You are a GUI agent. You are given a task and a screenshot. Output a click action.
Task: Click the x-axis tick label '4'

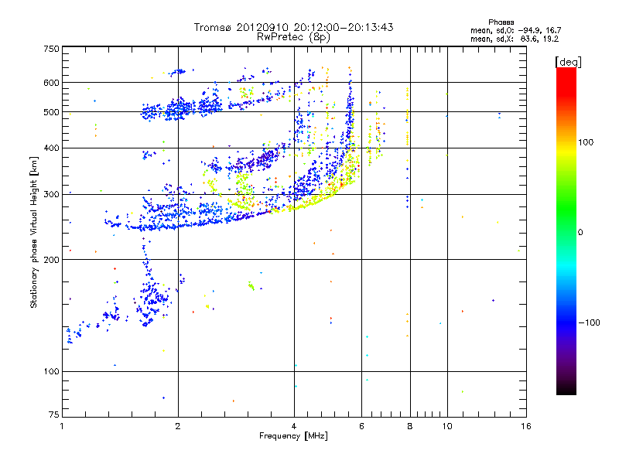pos(294,426)
